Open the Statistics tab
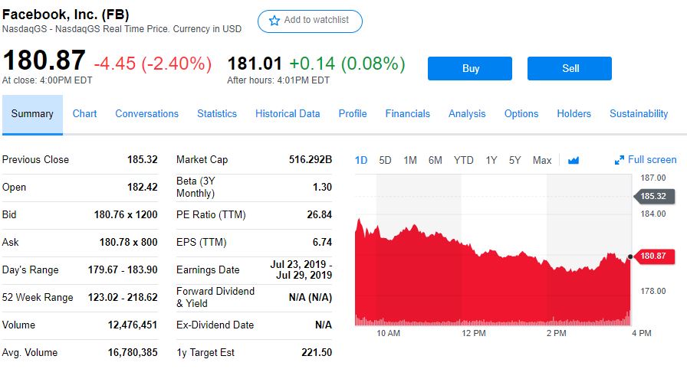Viewport: 687px width, 369px height. [x=217, y=113]
